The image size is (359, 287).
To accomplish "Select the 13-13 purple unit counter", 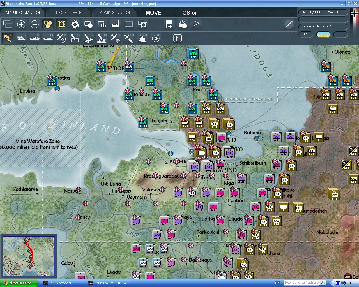I will 235,250.
